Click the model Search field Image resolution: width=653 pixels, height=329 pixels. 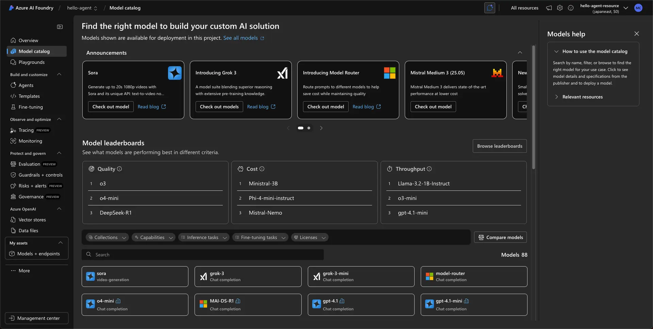click(203, 255)
